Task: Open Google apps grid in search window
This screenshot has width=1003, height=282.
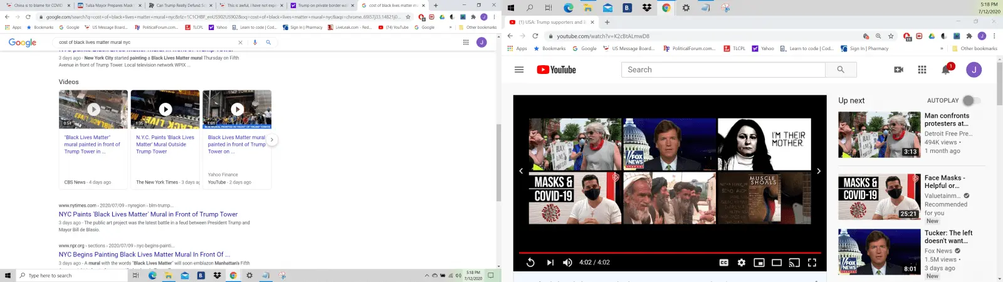Action: 466,43
